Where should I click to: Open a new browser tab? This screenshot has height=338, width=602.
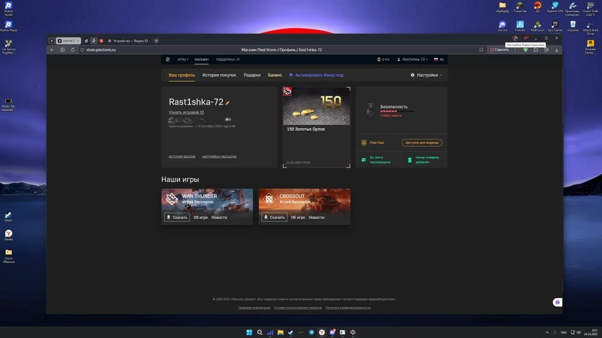pyautogui.click(x=156, y=41)
